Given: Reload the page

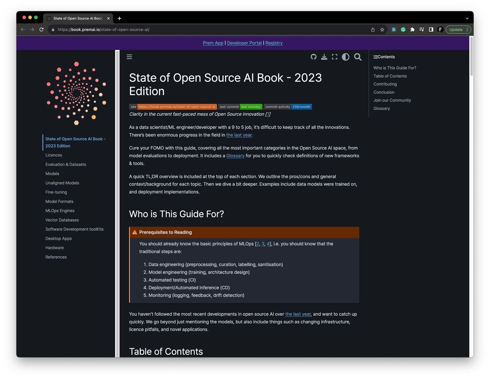Looking at the screenshot, I should click(x=41, y=30).
